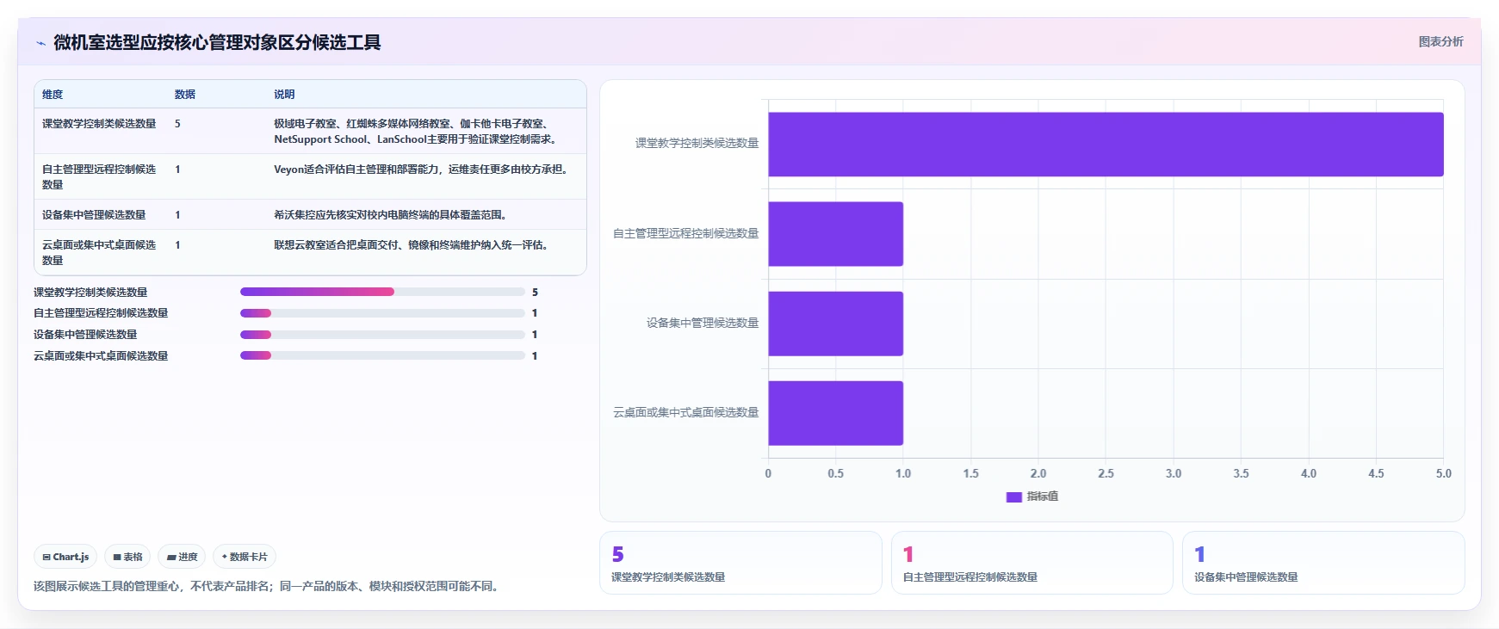Click the 设备集中管理候选数量 progress bar

click(x=382, y=335)
